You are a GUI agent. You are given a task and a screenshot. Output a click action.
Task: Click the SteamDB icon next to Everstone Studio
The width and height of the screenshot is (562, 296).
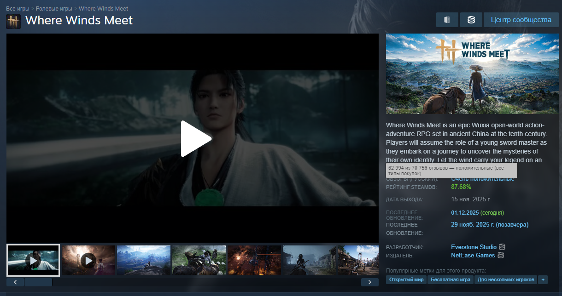pos(502,247)
